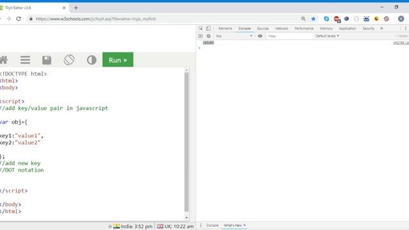The width and height of the screenshot is (409, 230).
Task: Click the green Run button
Action: tap(118, 59)
